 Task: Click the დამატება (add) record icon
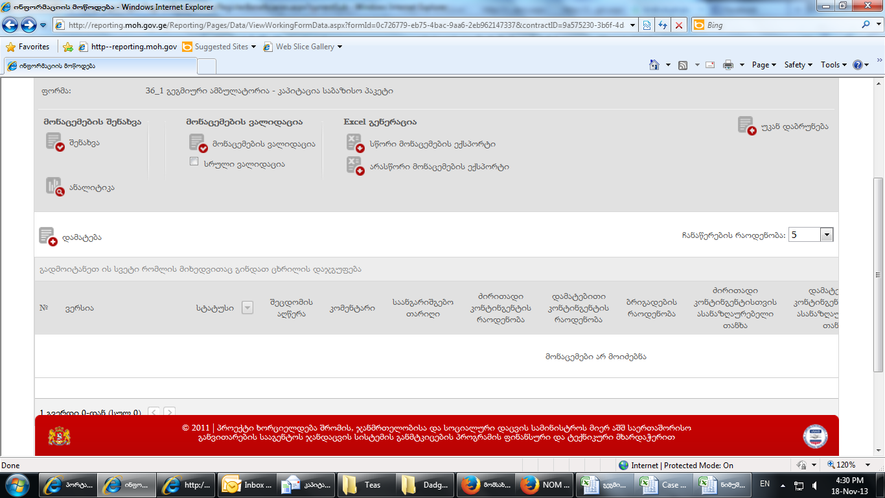(x=48, y=237)
